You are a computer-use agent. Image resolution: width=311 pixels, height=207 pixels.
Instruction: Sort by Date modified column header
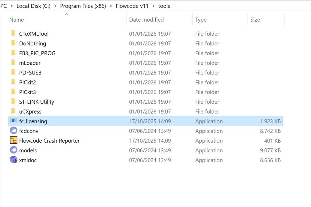(146, 20)
